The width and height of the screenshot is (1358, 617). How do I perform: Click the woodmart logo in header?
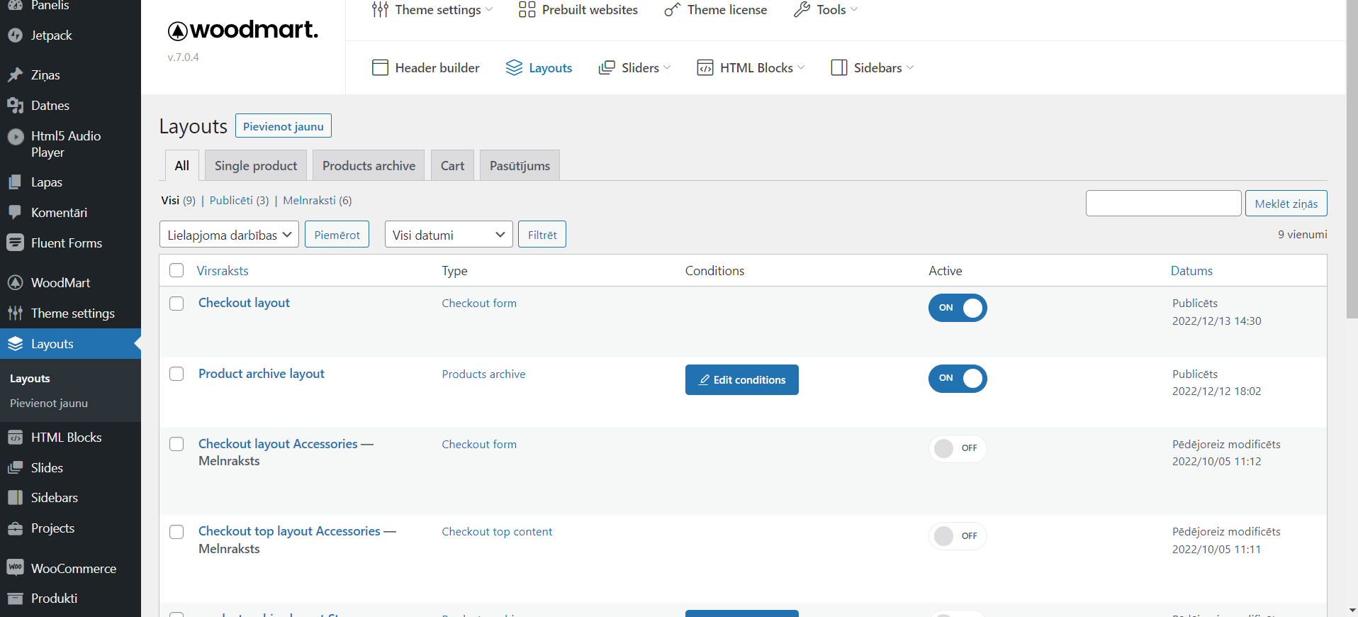click(242, 30)
